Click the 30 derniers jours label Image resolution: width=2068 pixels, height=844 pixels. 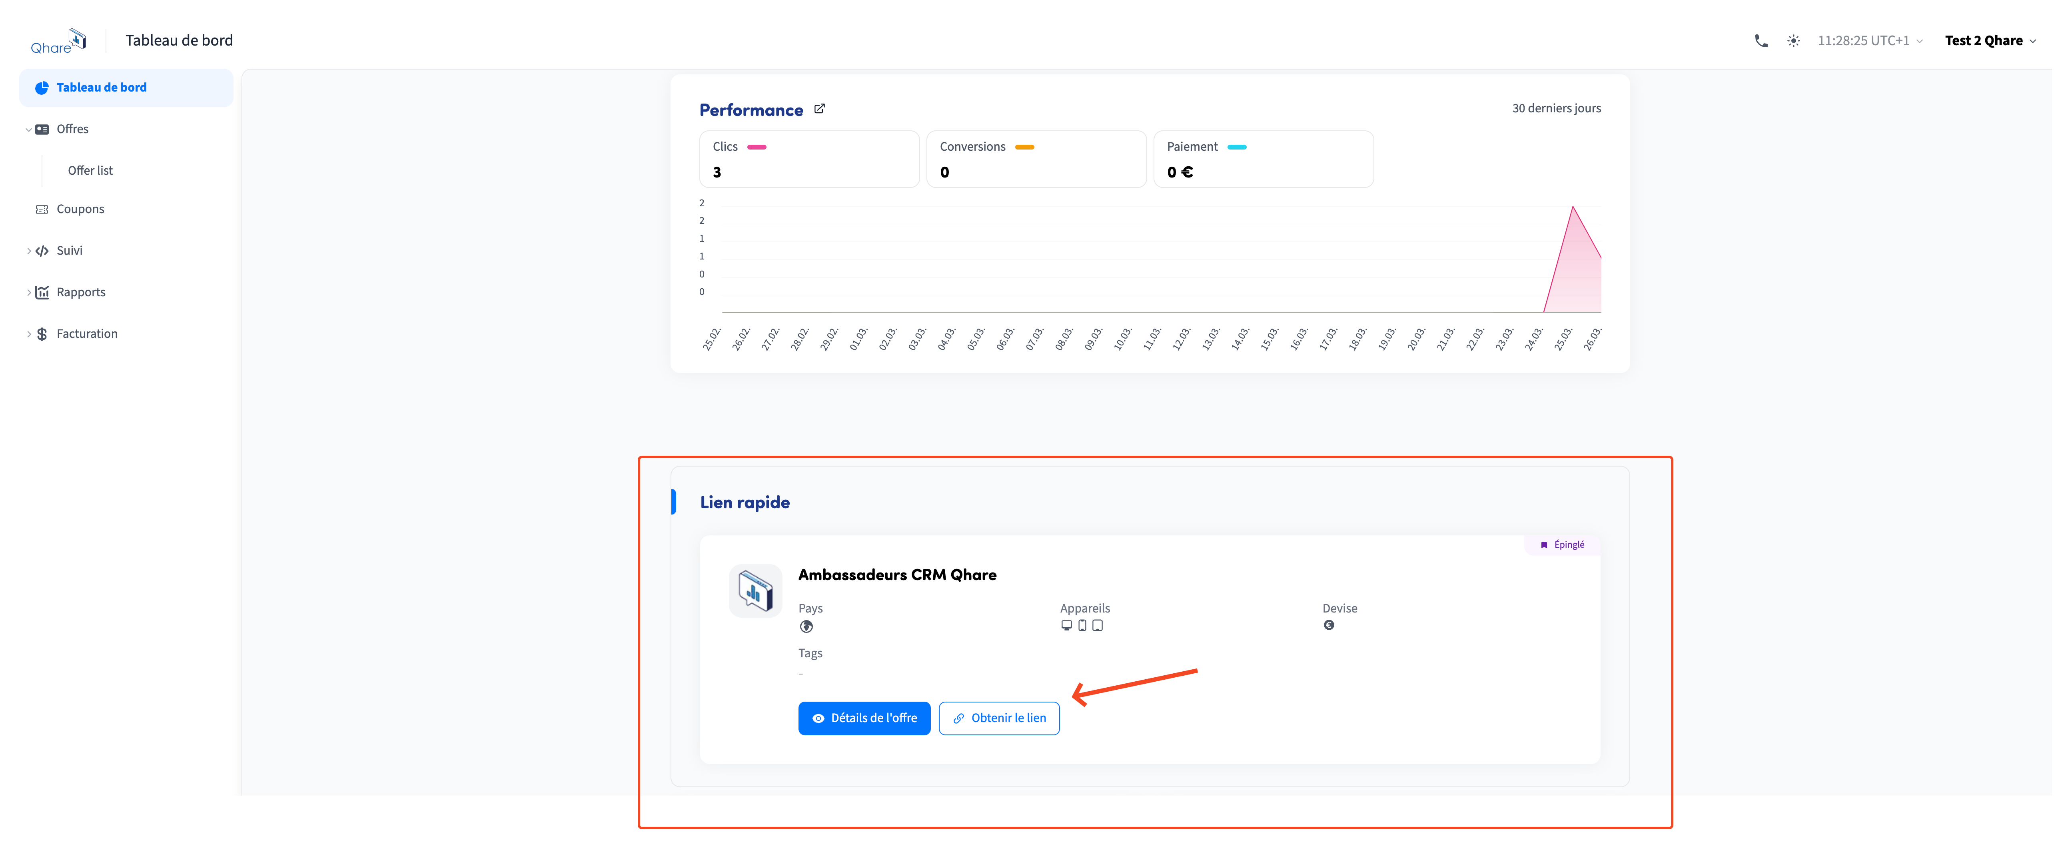pos(1556,108)
